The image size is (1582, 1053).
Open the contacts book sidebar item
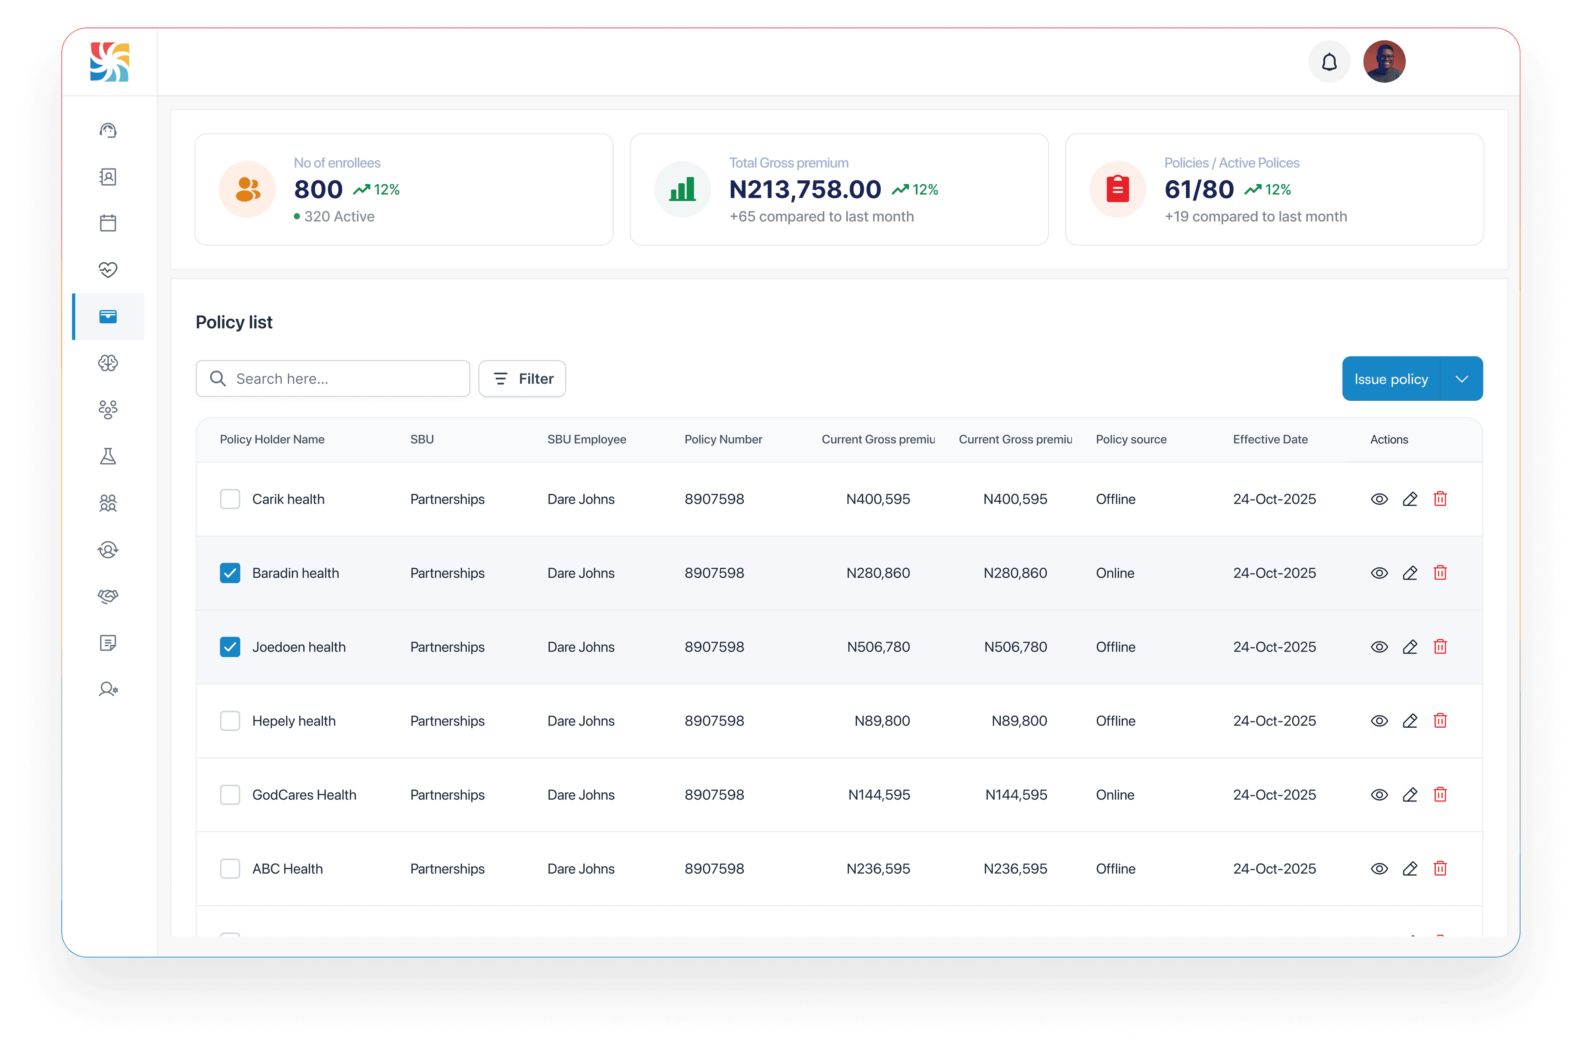pos(108,177)
